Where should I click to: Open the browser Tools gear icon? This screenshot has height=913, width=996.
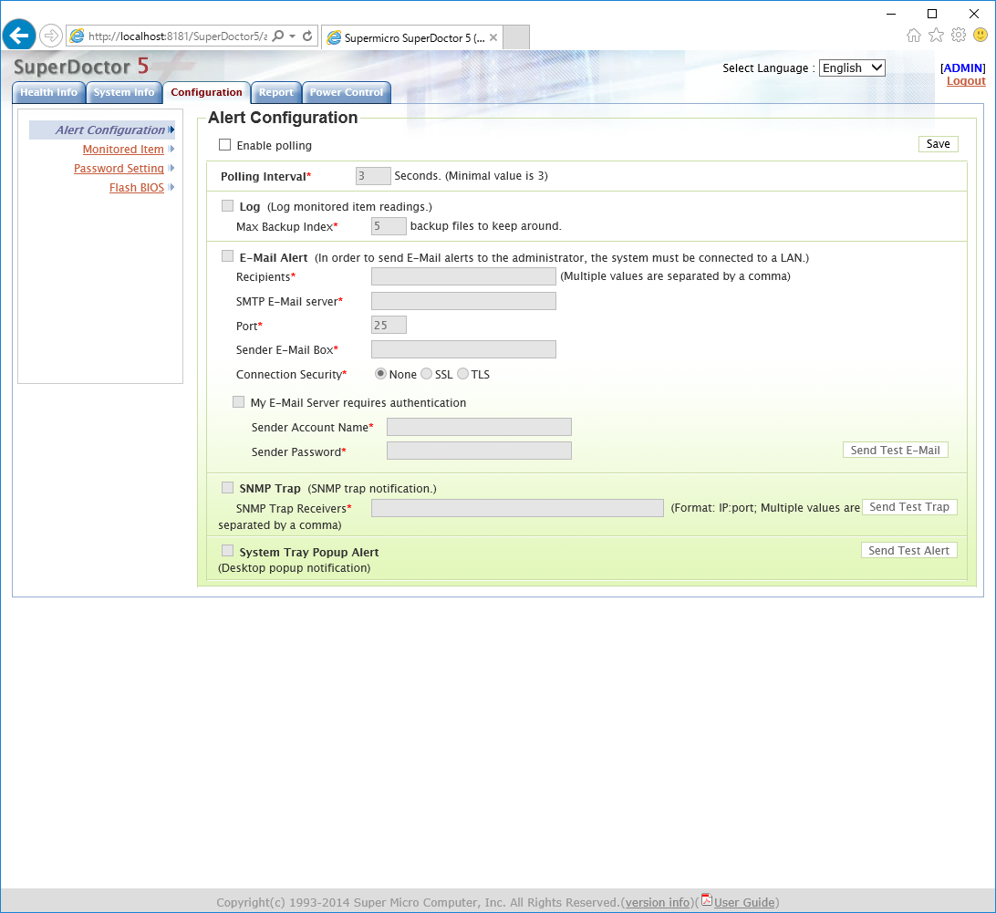[x=959, y=35]
